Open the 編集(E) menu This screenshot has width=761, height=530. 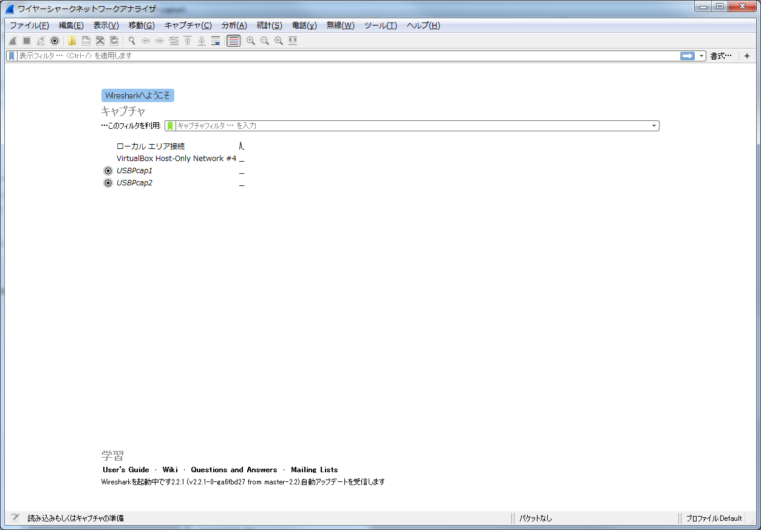click(71, 26)
